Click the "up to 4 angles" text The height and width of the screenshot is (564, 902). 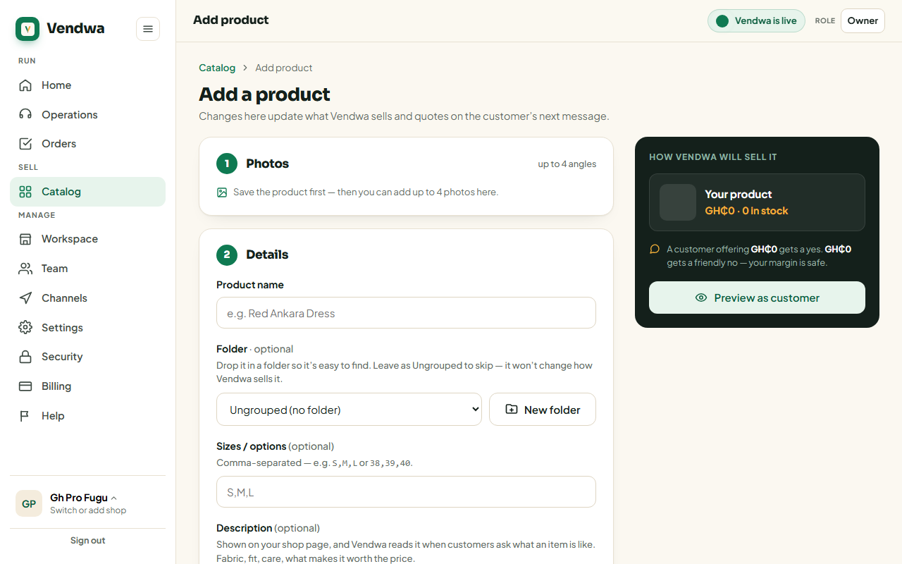tap(567, 164)
